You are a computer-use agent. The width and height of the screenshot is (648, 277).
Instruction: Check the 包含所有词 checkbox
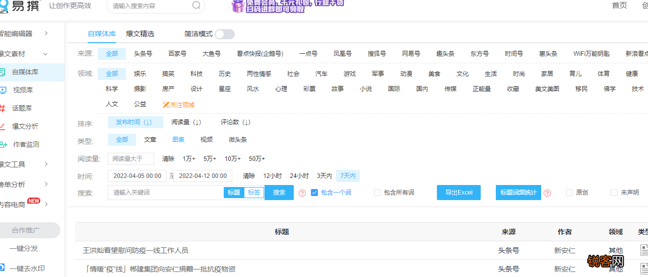point(377,193)
